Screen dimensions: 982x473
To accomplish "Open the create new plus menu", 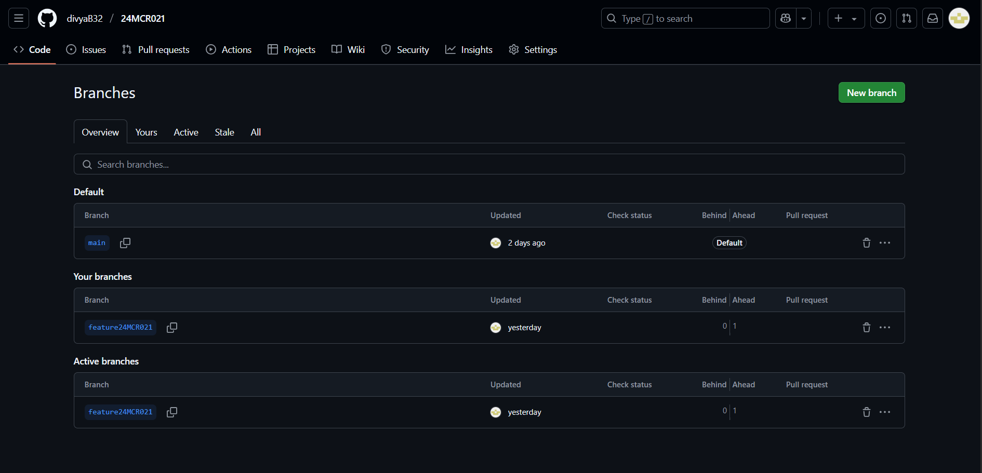I will coord(846,19).
